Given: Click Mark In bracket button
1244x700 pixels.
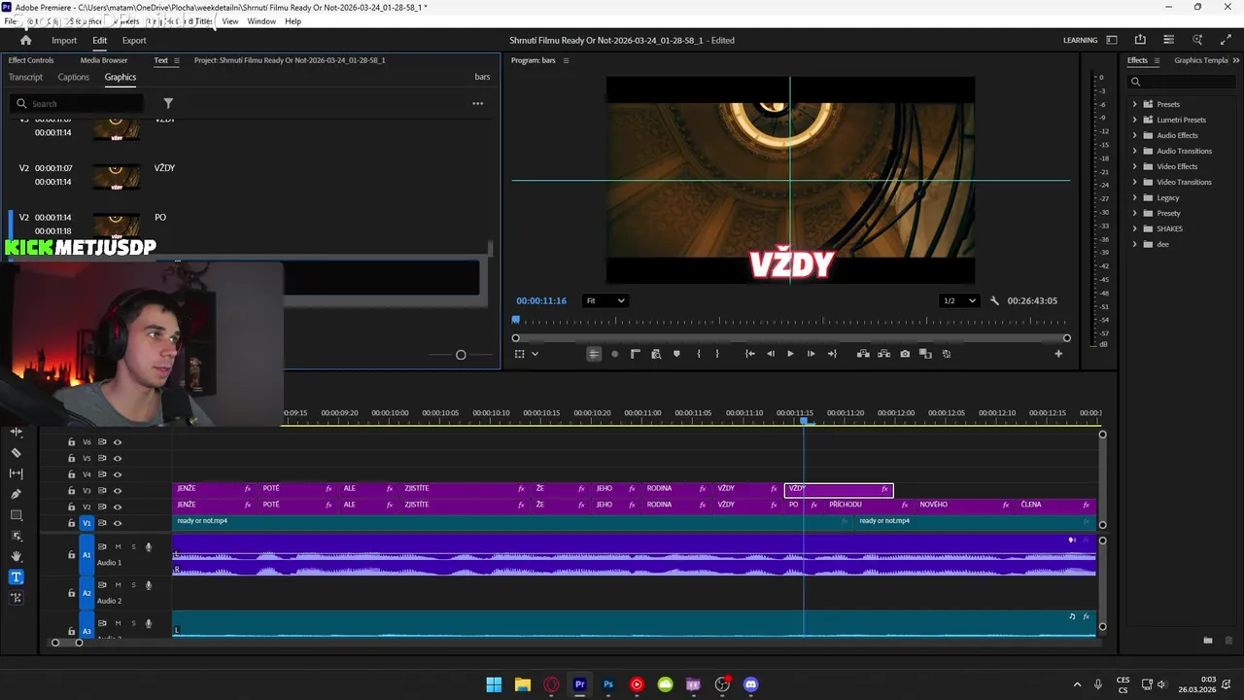Looking at the screenshot, I should pos(698,354).
